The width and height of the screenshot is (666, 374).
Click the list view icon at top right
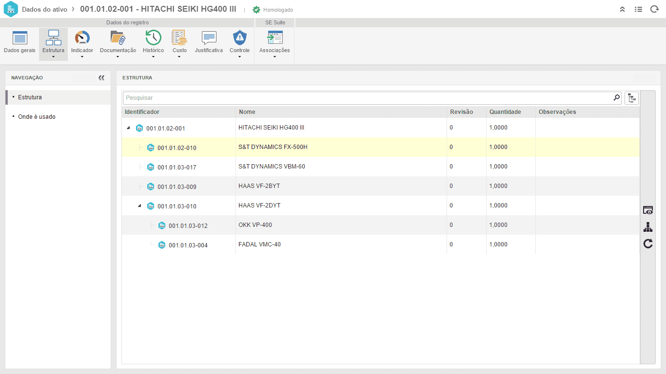[638, 9]
